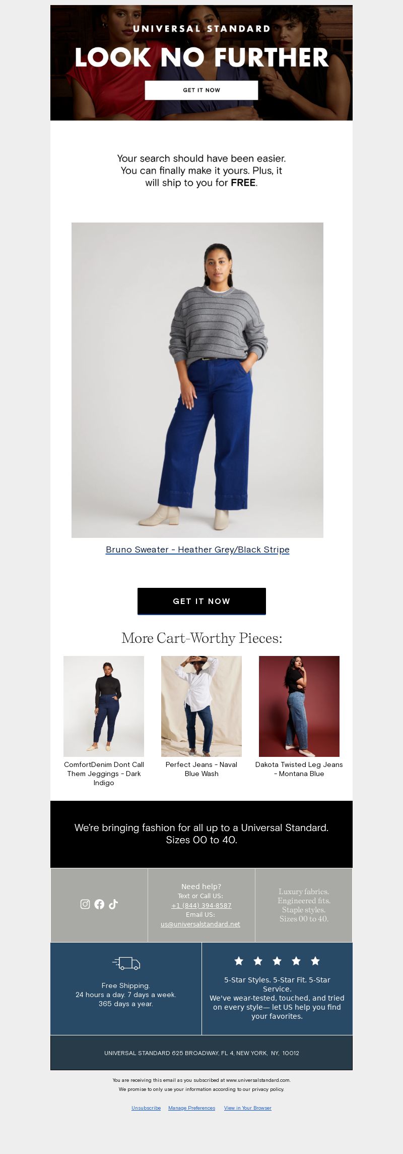Open the TikTok icon link

click(113, 904)
